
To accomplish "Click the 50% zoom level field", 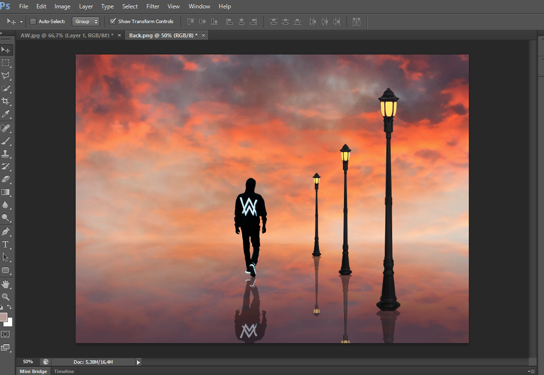I will [28, 362].
